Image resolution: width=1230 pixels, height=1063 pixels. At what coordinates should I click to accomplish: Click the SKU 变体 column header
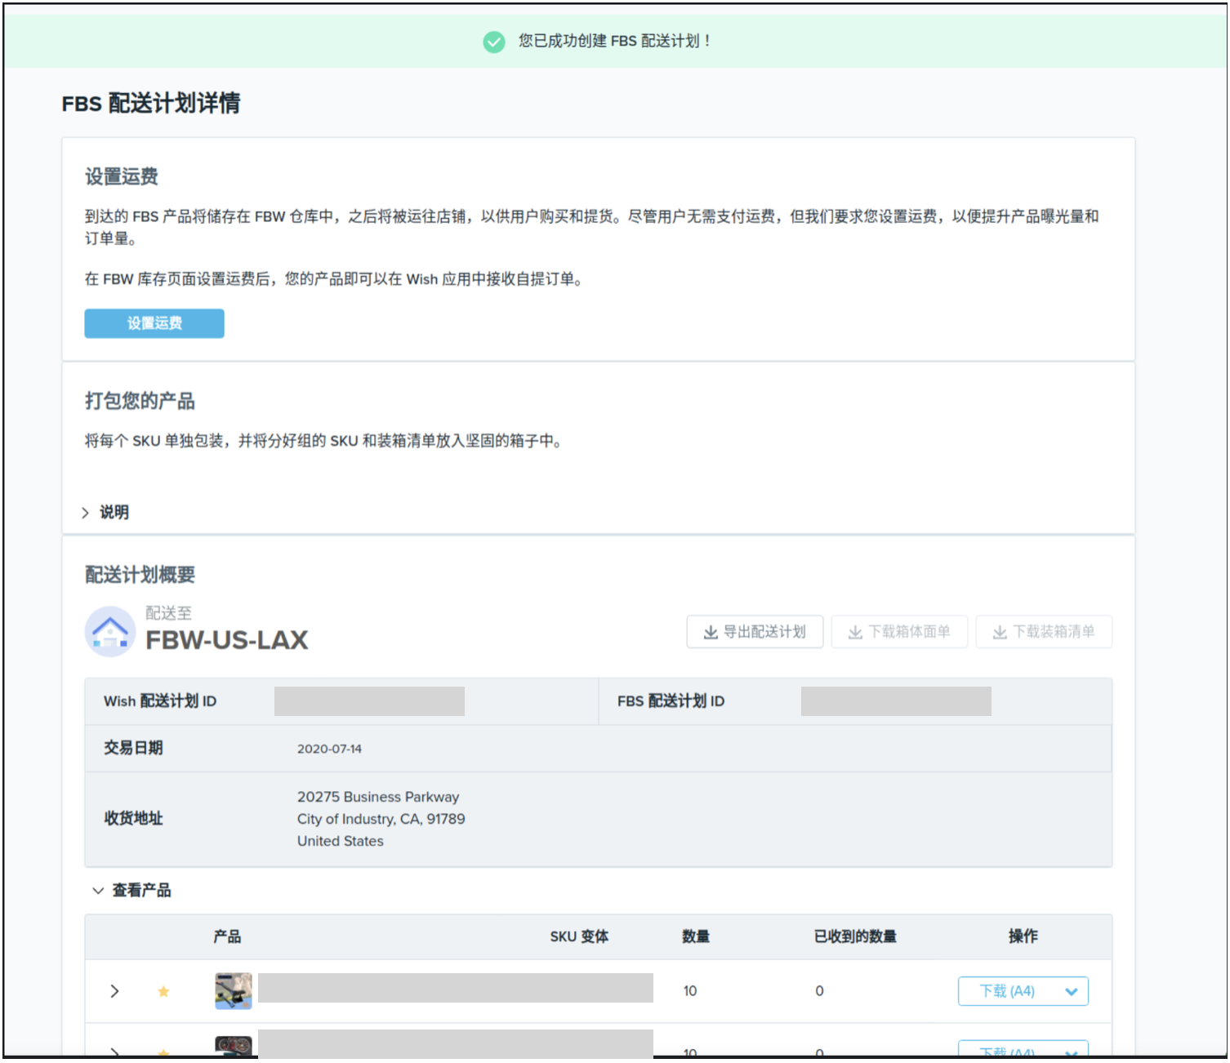coord(579,936)
